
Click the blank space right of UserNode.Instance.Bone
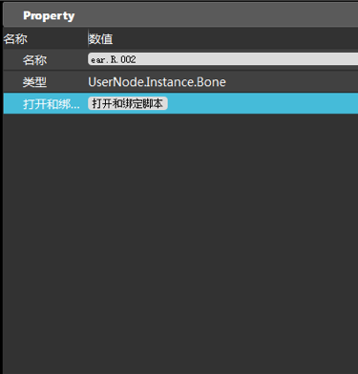coord(291,82)
